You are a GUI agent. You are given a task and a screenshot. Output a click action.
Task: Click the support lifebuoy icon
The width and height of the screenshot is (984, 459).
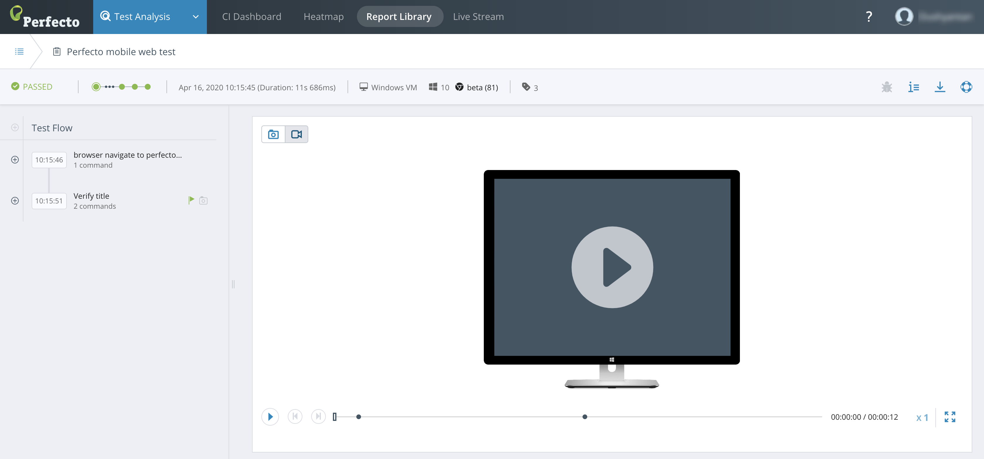coord(966,87)
